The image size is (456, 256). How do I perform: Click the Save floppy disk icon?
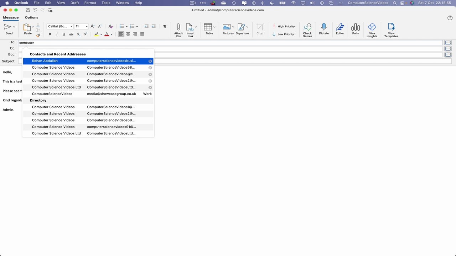(28, 10)
